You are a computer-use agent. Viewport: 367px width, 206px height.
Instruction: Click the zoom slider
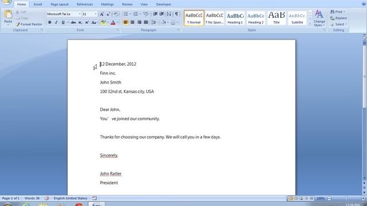pyautogui.click(x=346, y=199)
